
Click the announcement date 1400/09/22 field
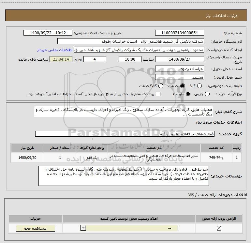(48, 33)
